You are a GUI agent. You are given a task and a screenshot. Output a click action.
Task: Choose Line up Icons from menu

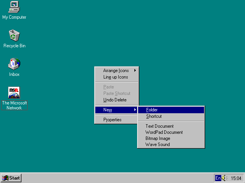coord(116,77)
